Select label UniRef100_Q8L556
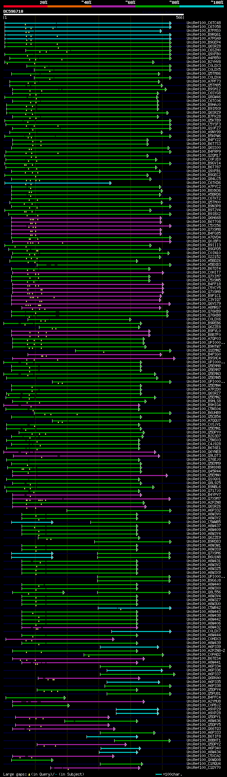Image resolution: width=227 pixels, height=777 pixels. pyautogui.click(x=204, y=592)
